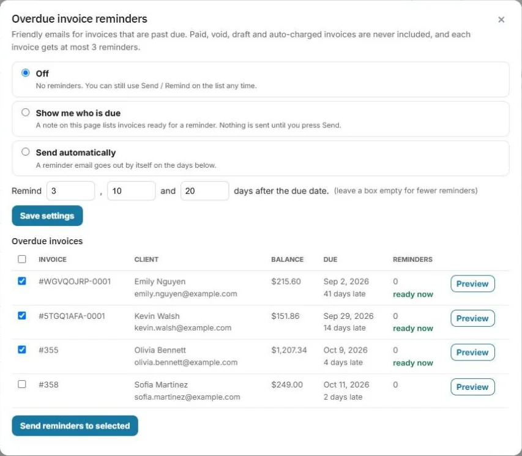
Task: Click the CLIENT column header
Action: click(146, 260)
